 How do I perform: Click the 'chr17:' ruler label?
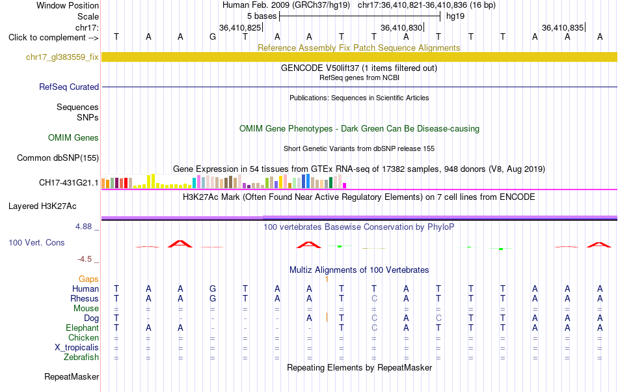pyautogui.click(x=87, y=27)
